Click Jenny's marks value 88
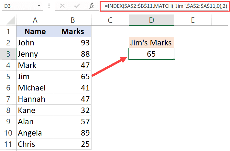 pos(72,54)
